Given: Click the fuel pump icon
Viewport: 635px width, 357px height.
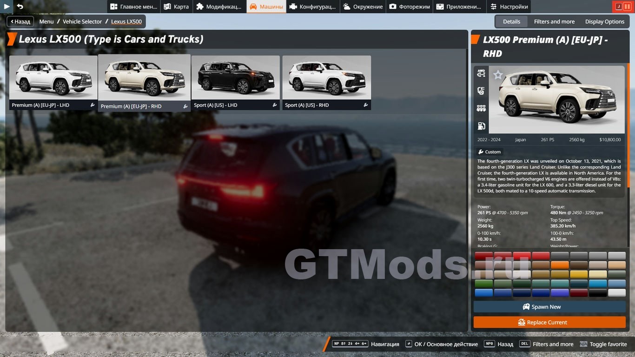Looking at the screenshot, I should 481,126.
